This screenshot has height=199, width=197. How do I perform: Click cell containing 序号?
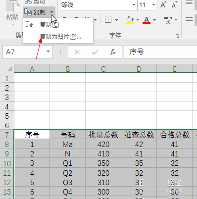click(32, 135)
